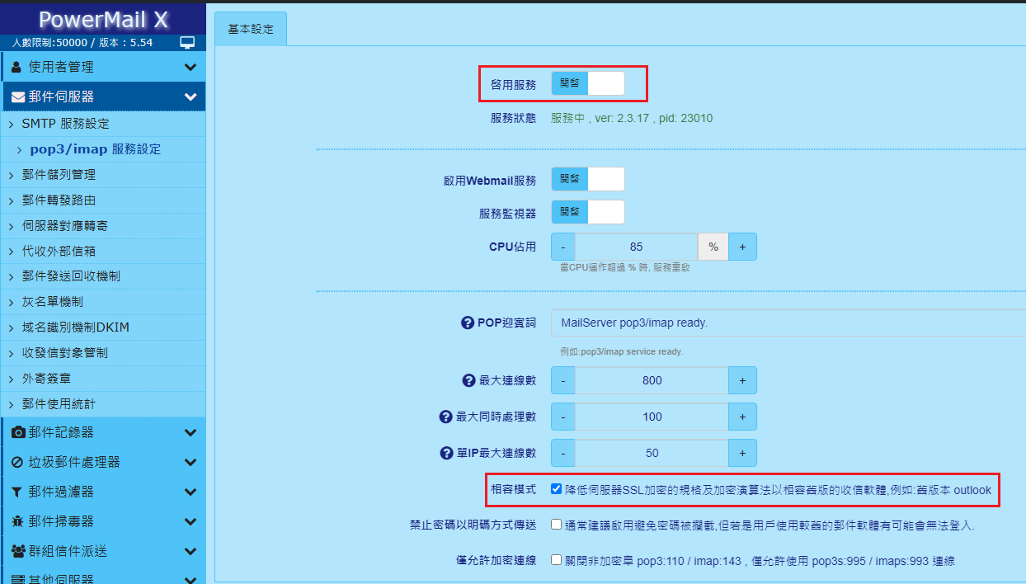Open 郵件發送回收機制 menu item
The width and height of the screenshot is (1026, 584).
103,276
